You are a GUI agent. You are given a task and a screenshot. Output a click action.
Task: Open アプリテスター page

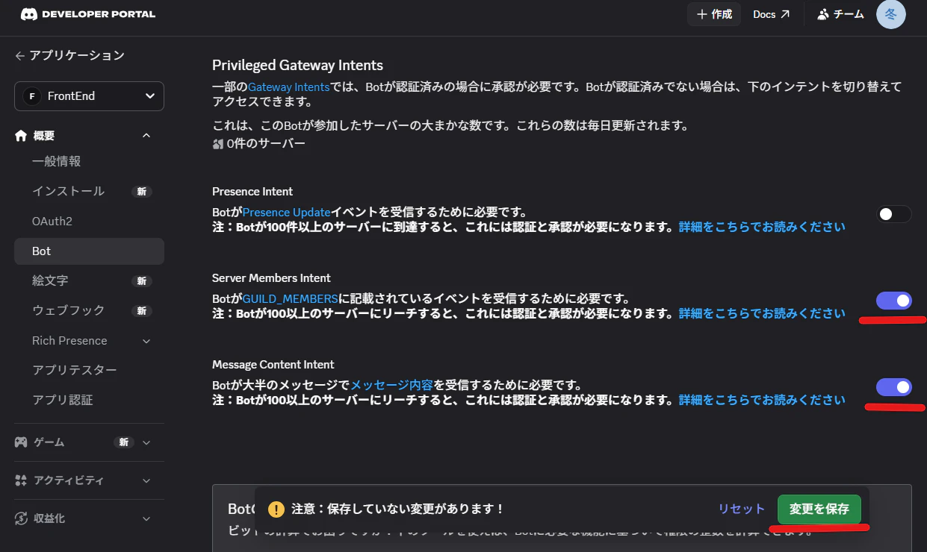click(74, 370)
